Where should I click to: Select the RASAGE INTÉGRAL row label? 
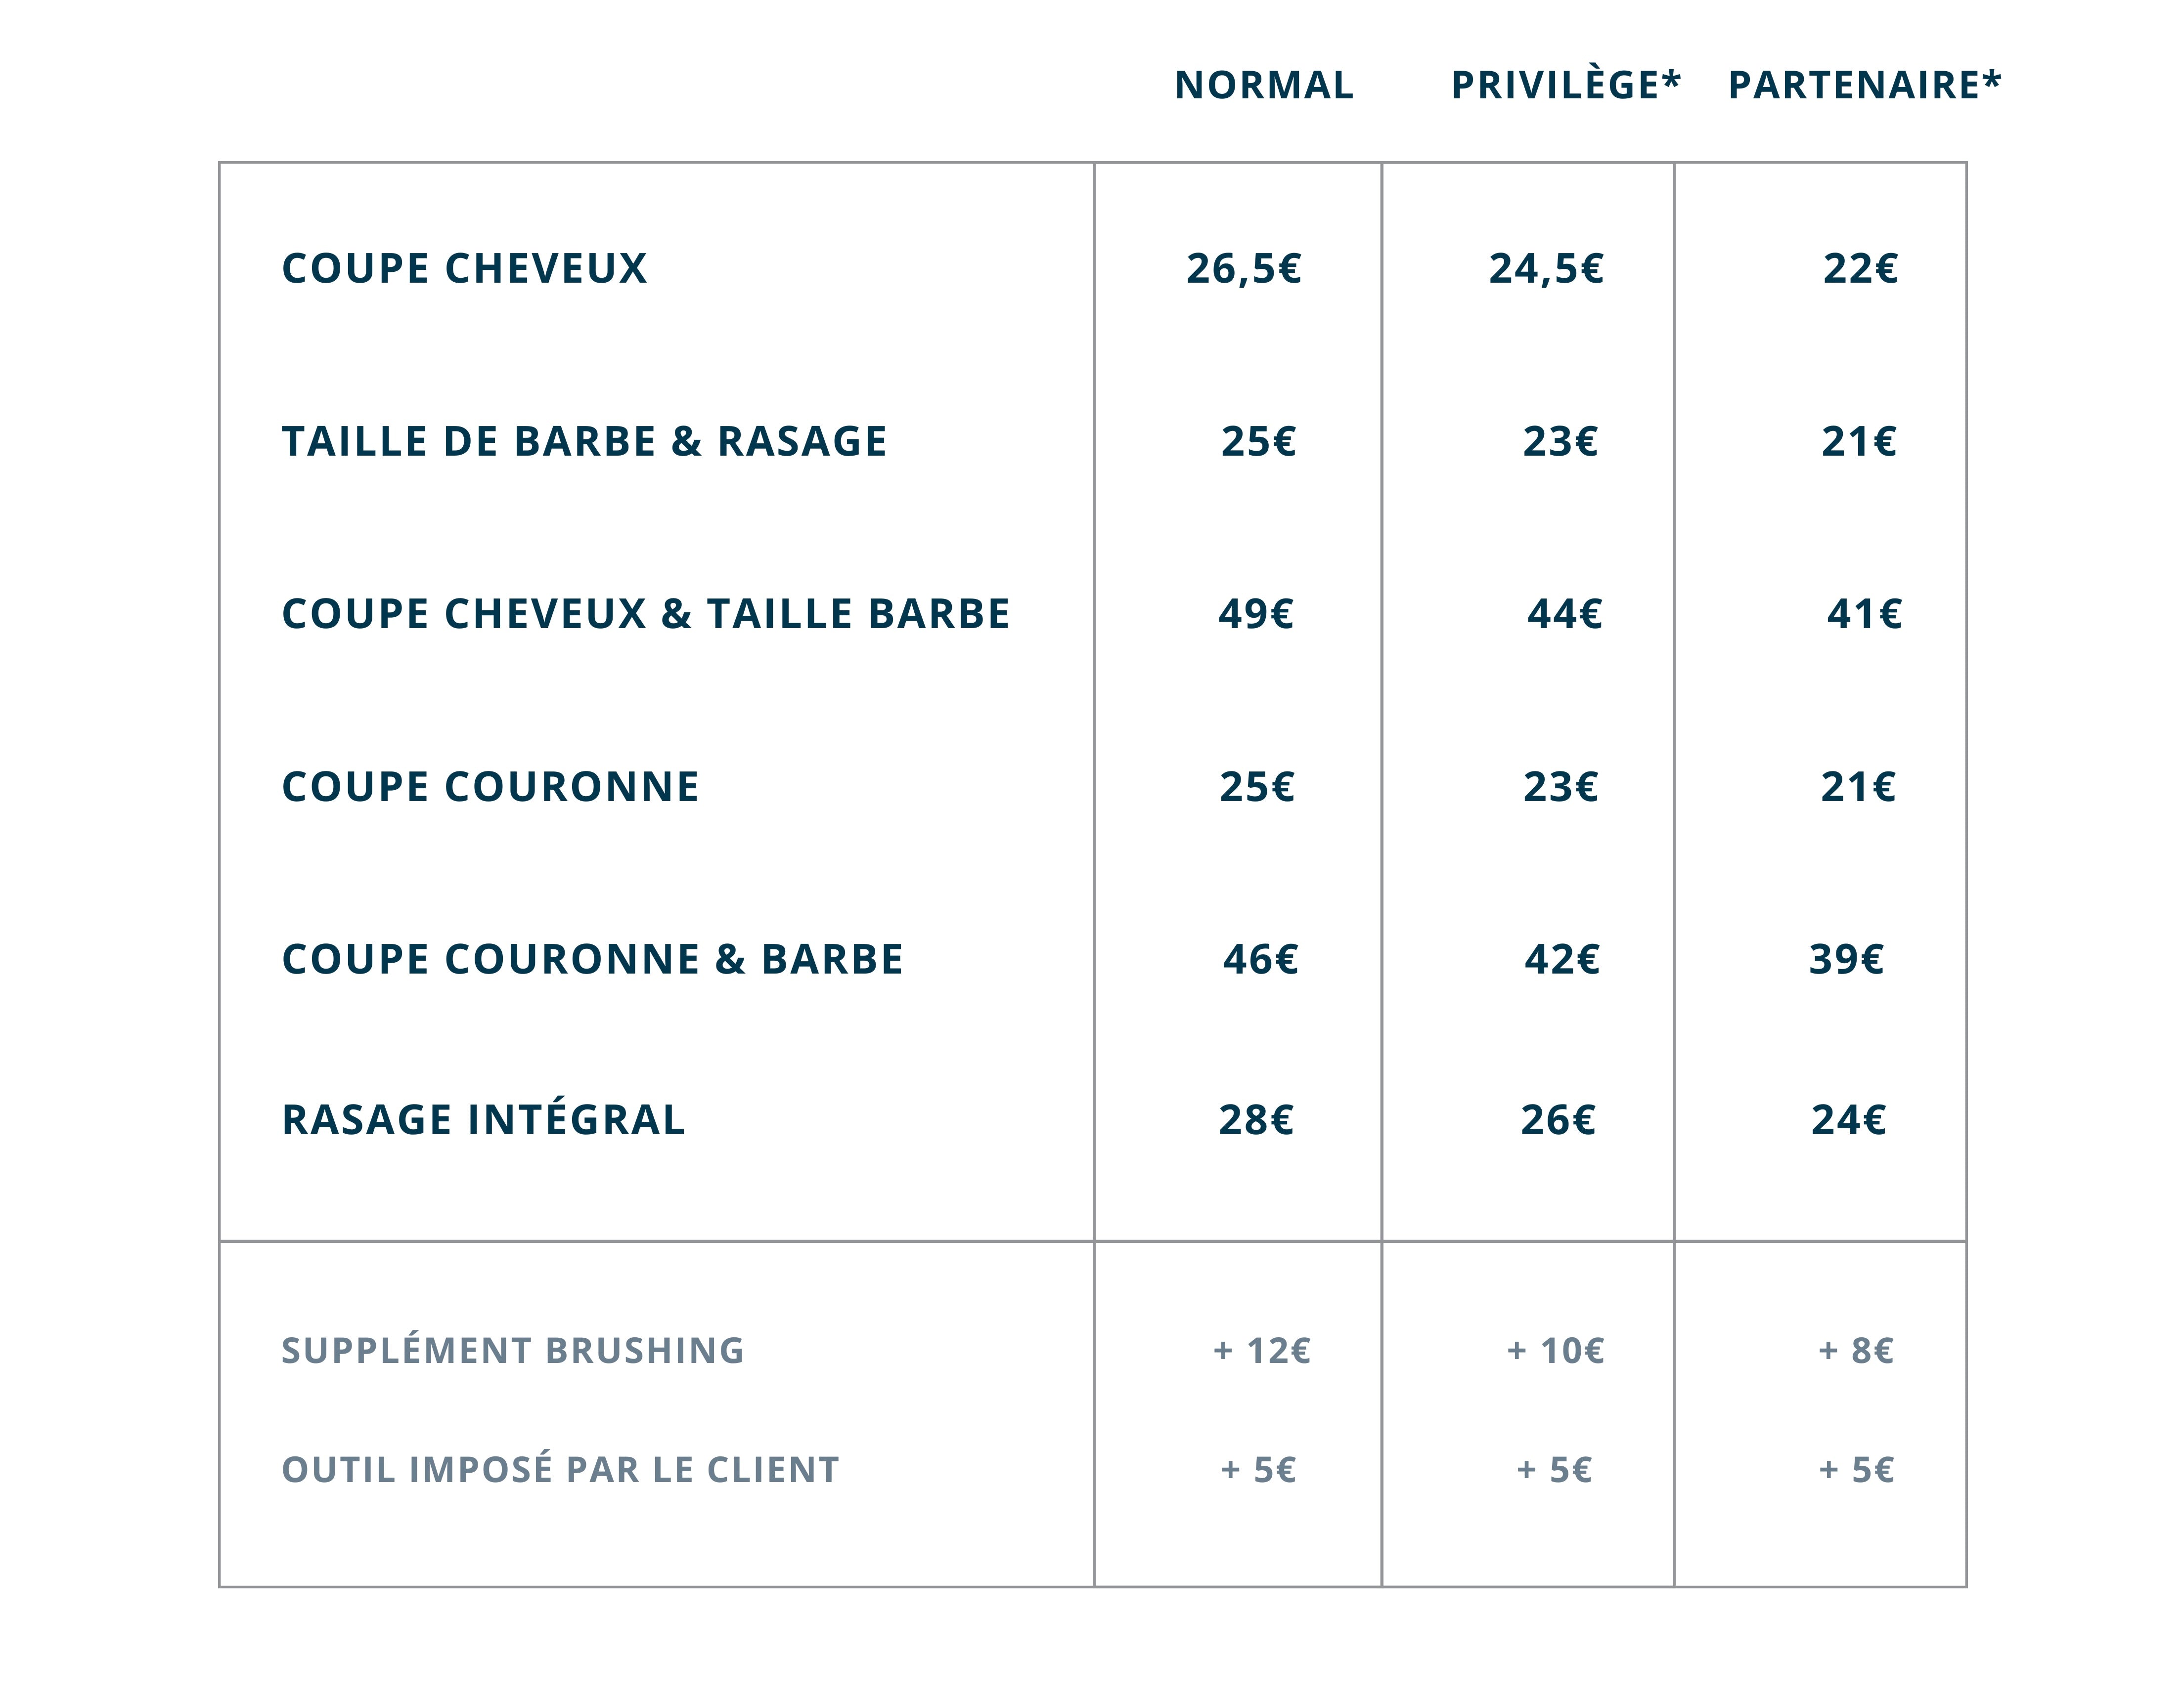pyautogui.click(x=483, y=1119)
